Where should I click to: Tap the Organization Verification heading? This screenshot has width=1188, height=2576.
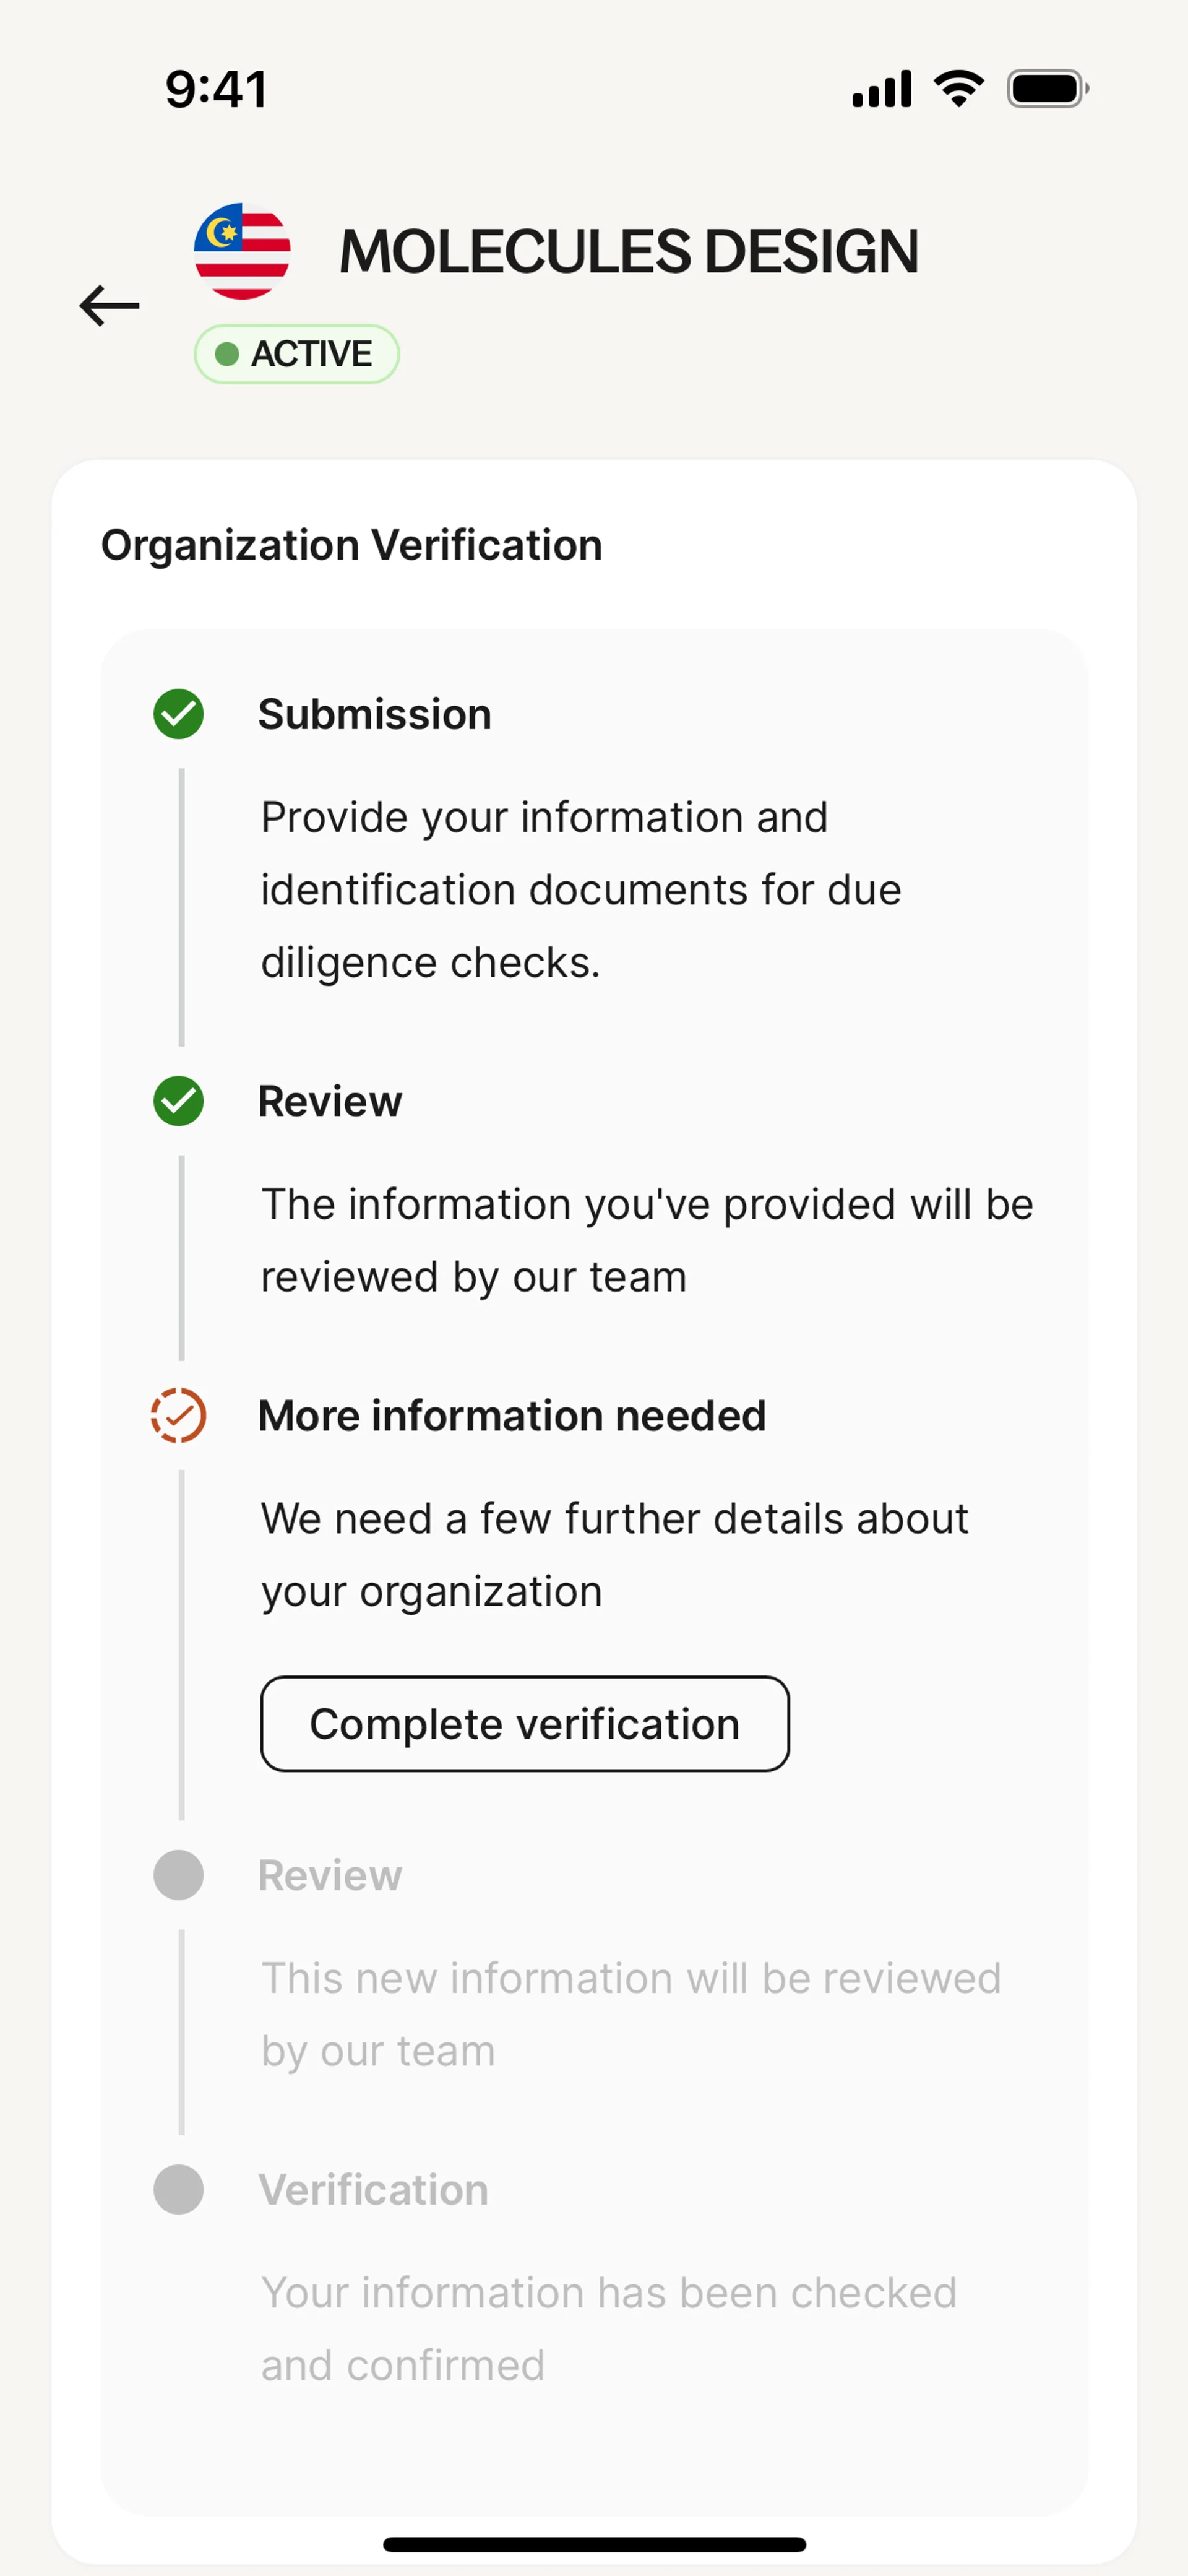tap(352, 545)
